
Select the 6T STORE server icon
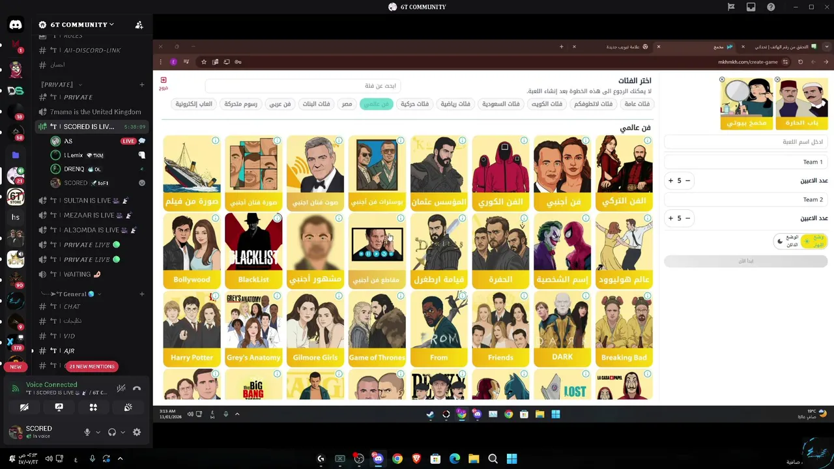(16, 197)
